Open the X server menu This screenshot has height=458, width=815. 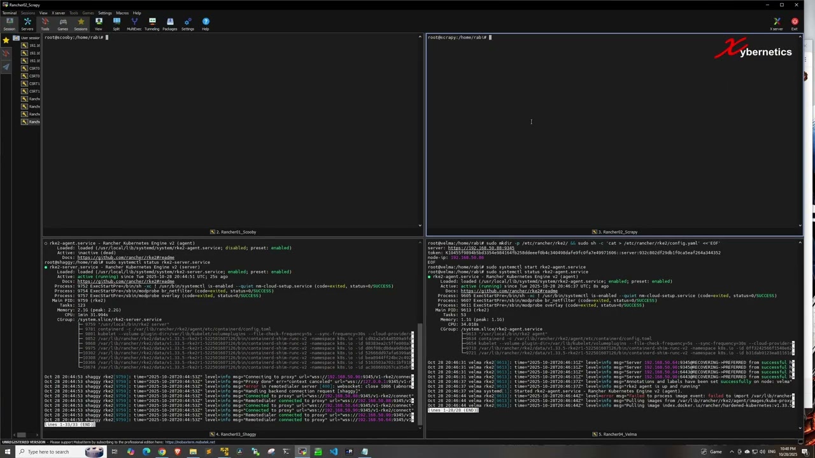(x=59, y=13)
